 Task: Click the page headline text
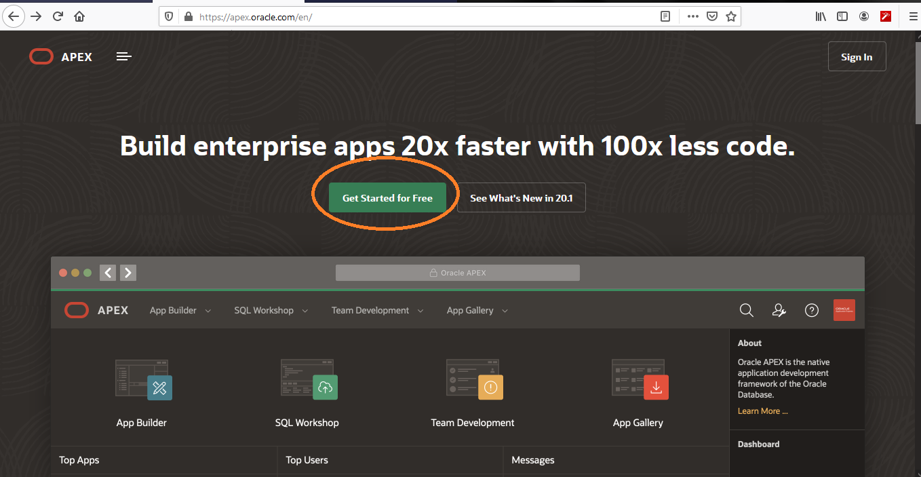click(458, 146)
